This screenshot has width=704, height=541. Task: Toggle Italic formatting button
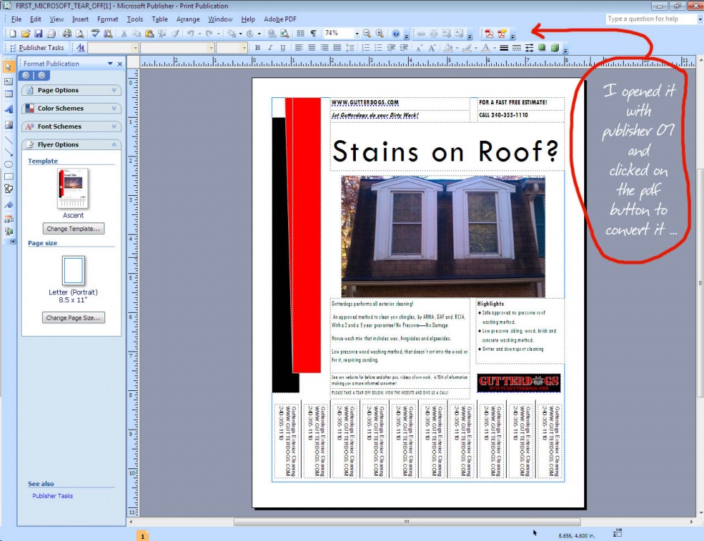coord(271,48)
